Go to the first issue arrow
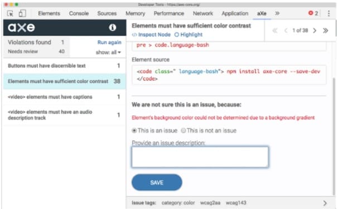This screenshot has width=338, height=209. tap(274, 31)
